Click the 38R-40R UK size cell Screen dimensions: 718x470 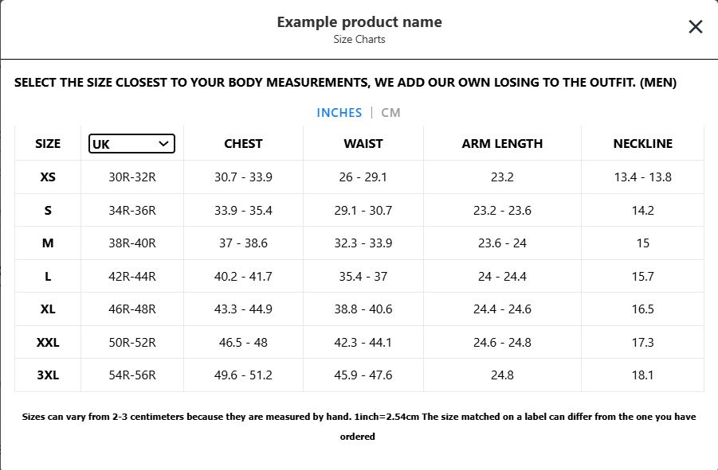[x=132, y=243]
